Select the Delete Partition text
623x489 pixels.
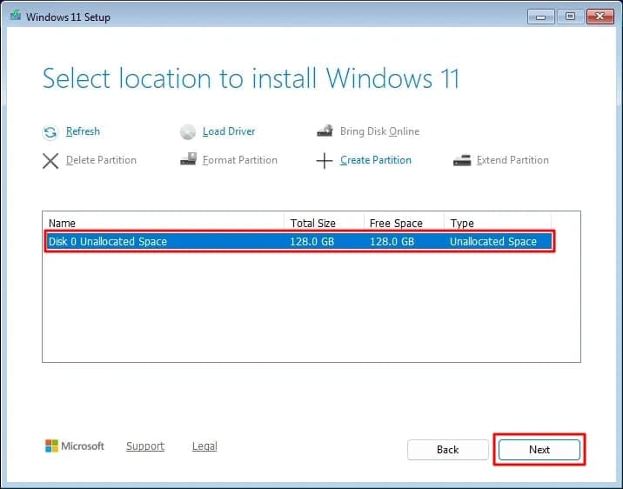coord(101,160)
